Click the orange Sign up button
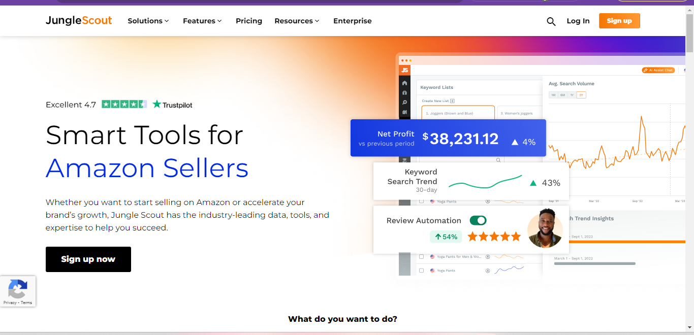 (619, 21)
